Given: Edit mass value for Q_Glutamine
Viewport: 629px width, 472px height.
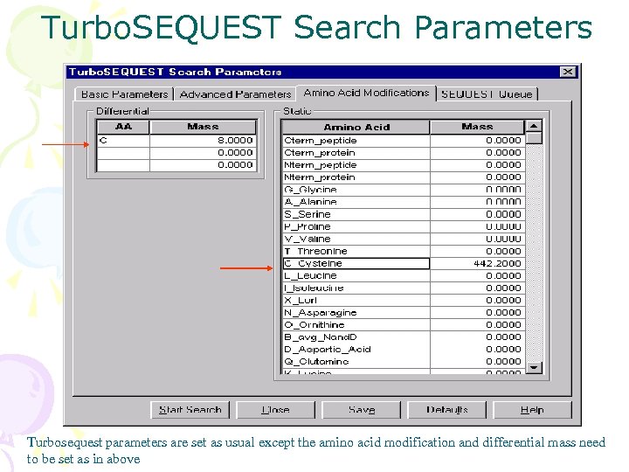Looking at the screenshot, I should [477, 362].
